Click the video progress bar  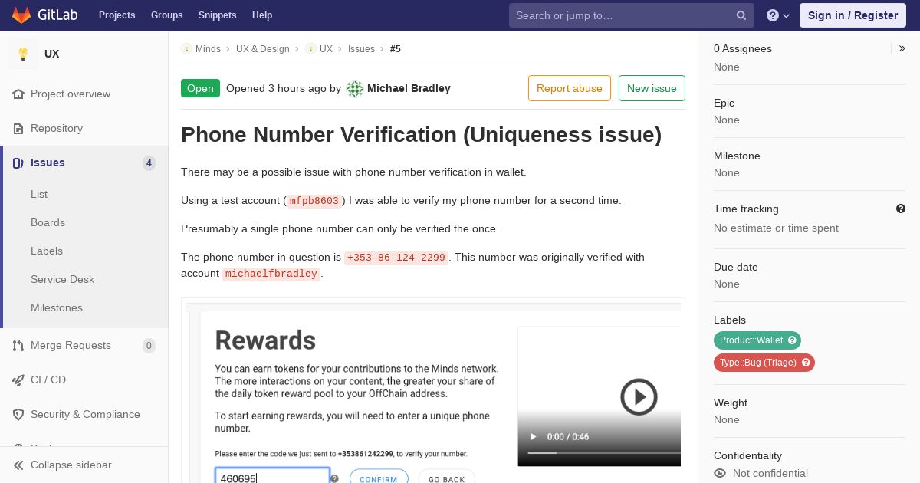click(x=603, y=452)
